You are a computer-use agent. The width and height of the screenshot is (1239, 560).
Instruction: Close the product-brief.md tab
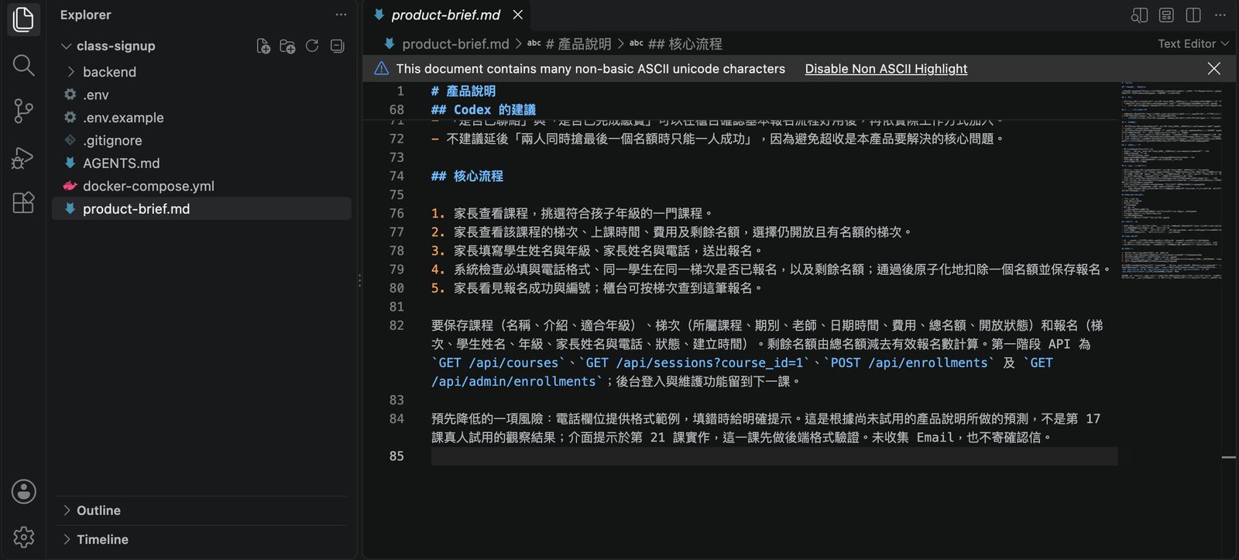518,15
